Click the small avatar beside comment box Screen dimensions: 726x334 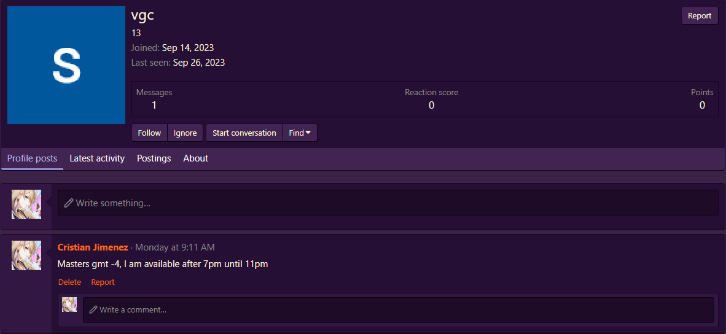[x=69, y=305]
